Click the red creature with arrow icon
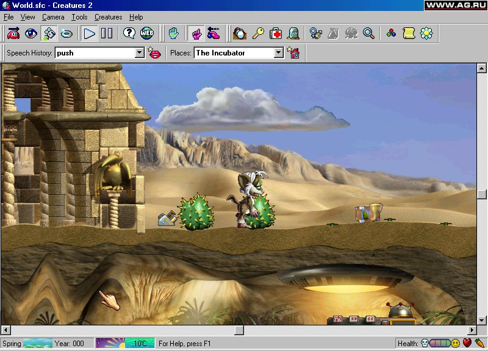488x351 pixels. click(x=13, y=34)
